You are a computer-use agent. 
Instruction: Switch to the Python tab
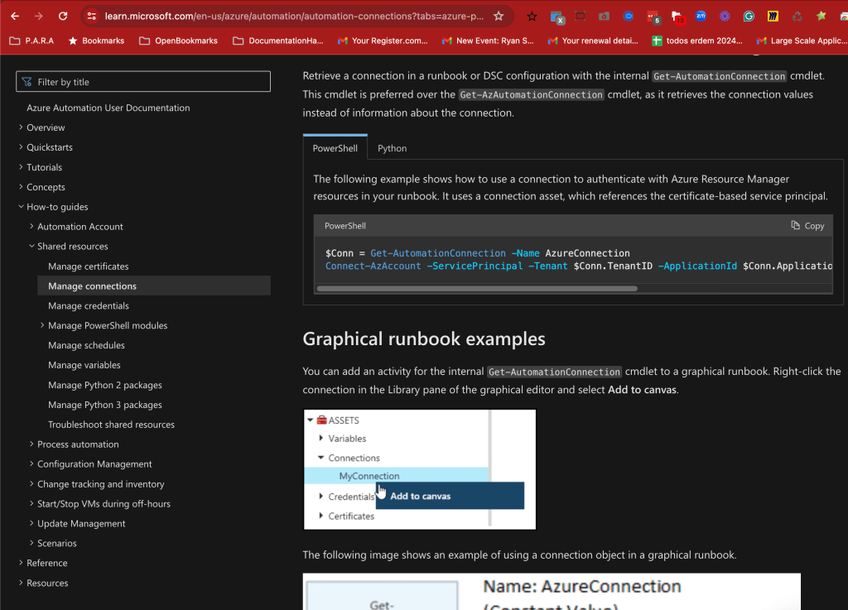point(392,147)
